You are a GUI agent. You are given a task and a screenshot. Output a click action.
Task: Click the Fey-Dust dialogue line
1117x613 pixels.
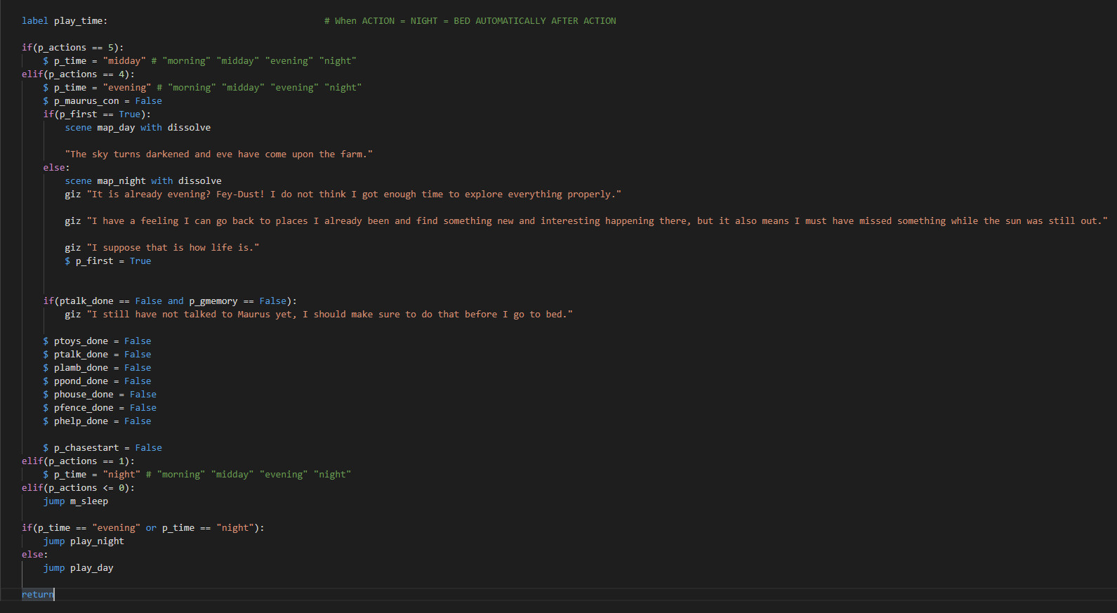343,195
